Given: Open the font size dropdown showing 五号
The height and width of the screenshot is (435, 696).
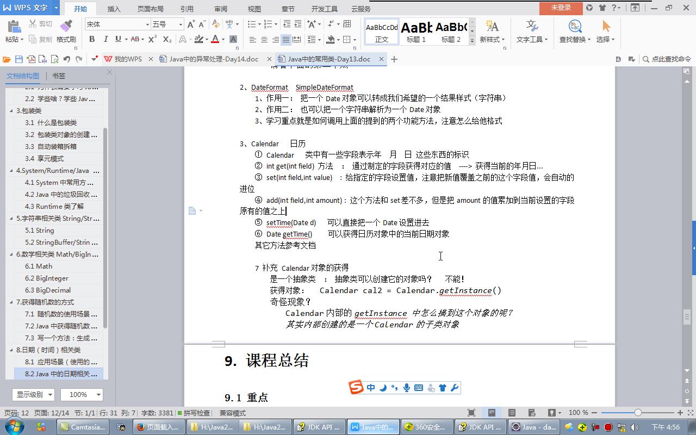Looking at the screenshot, I should (167, 24).
